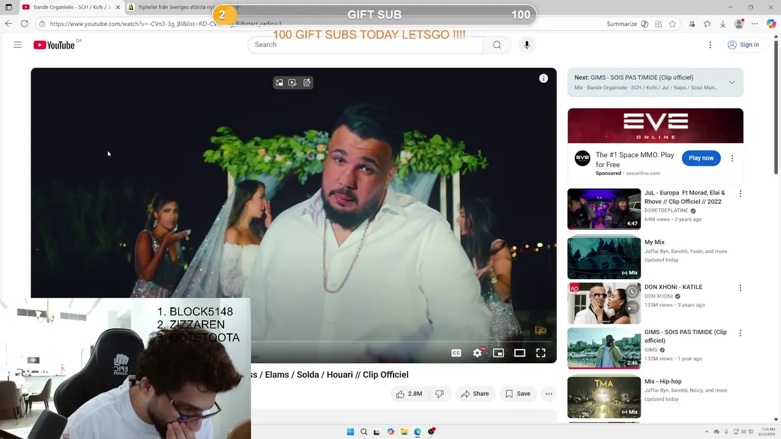Open the My Mix playlist
This screenshot has height=439, width=781.
(604, 257)
